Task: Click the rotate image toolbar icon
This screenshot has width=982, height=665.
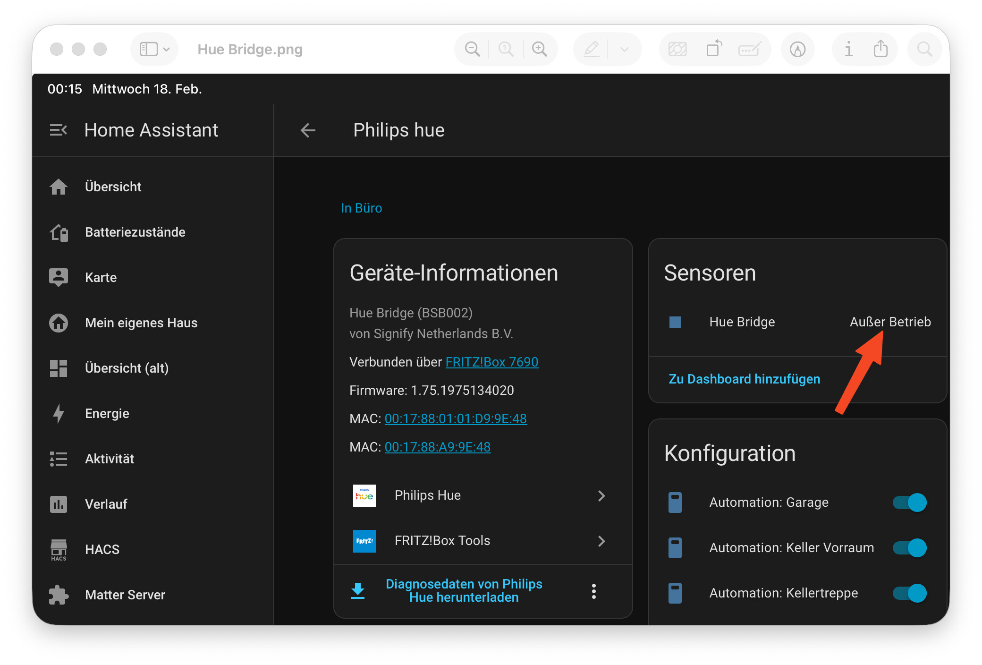Action: pos(714,49)
